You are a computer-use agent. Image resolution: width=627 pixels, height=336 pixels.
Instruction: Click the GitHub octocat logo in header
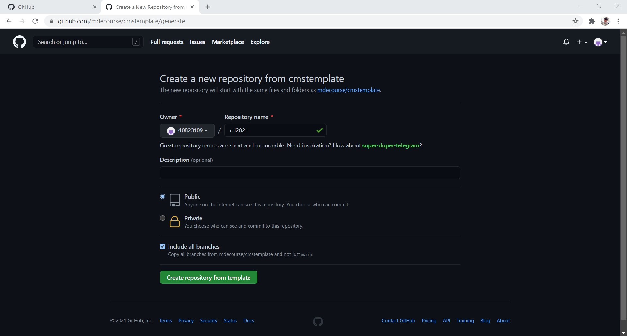point(20,42)
